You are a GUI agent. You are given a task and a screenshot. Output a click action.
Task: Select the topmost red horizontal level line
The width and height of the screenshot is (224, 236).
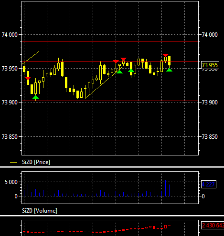pos(110,41)
